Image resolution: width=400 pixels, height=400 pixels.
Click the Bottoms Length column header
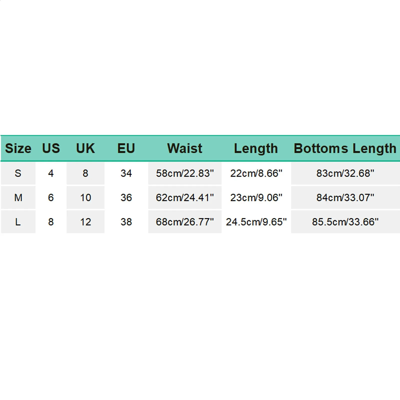click(x=345, y=148)
